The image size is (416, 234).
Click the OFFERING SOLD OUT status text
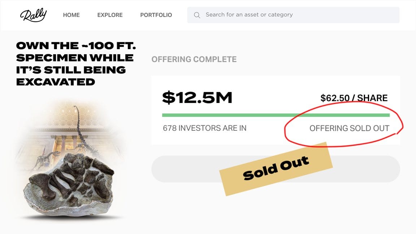point(349,128)
